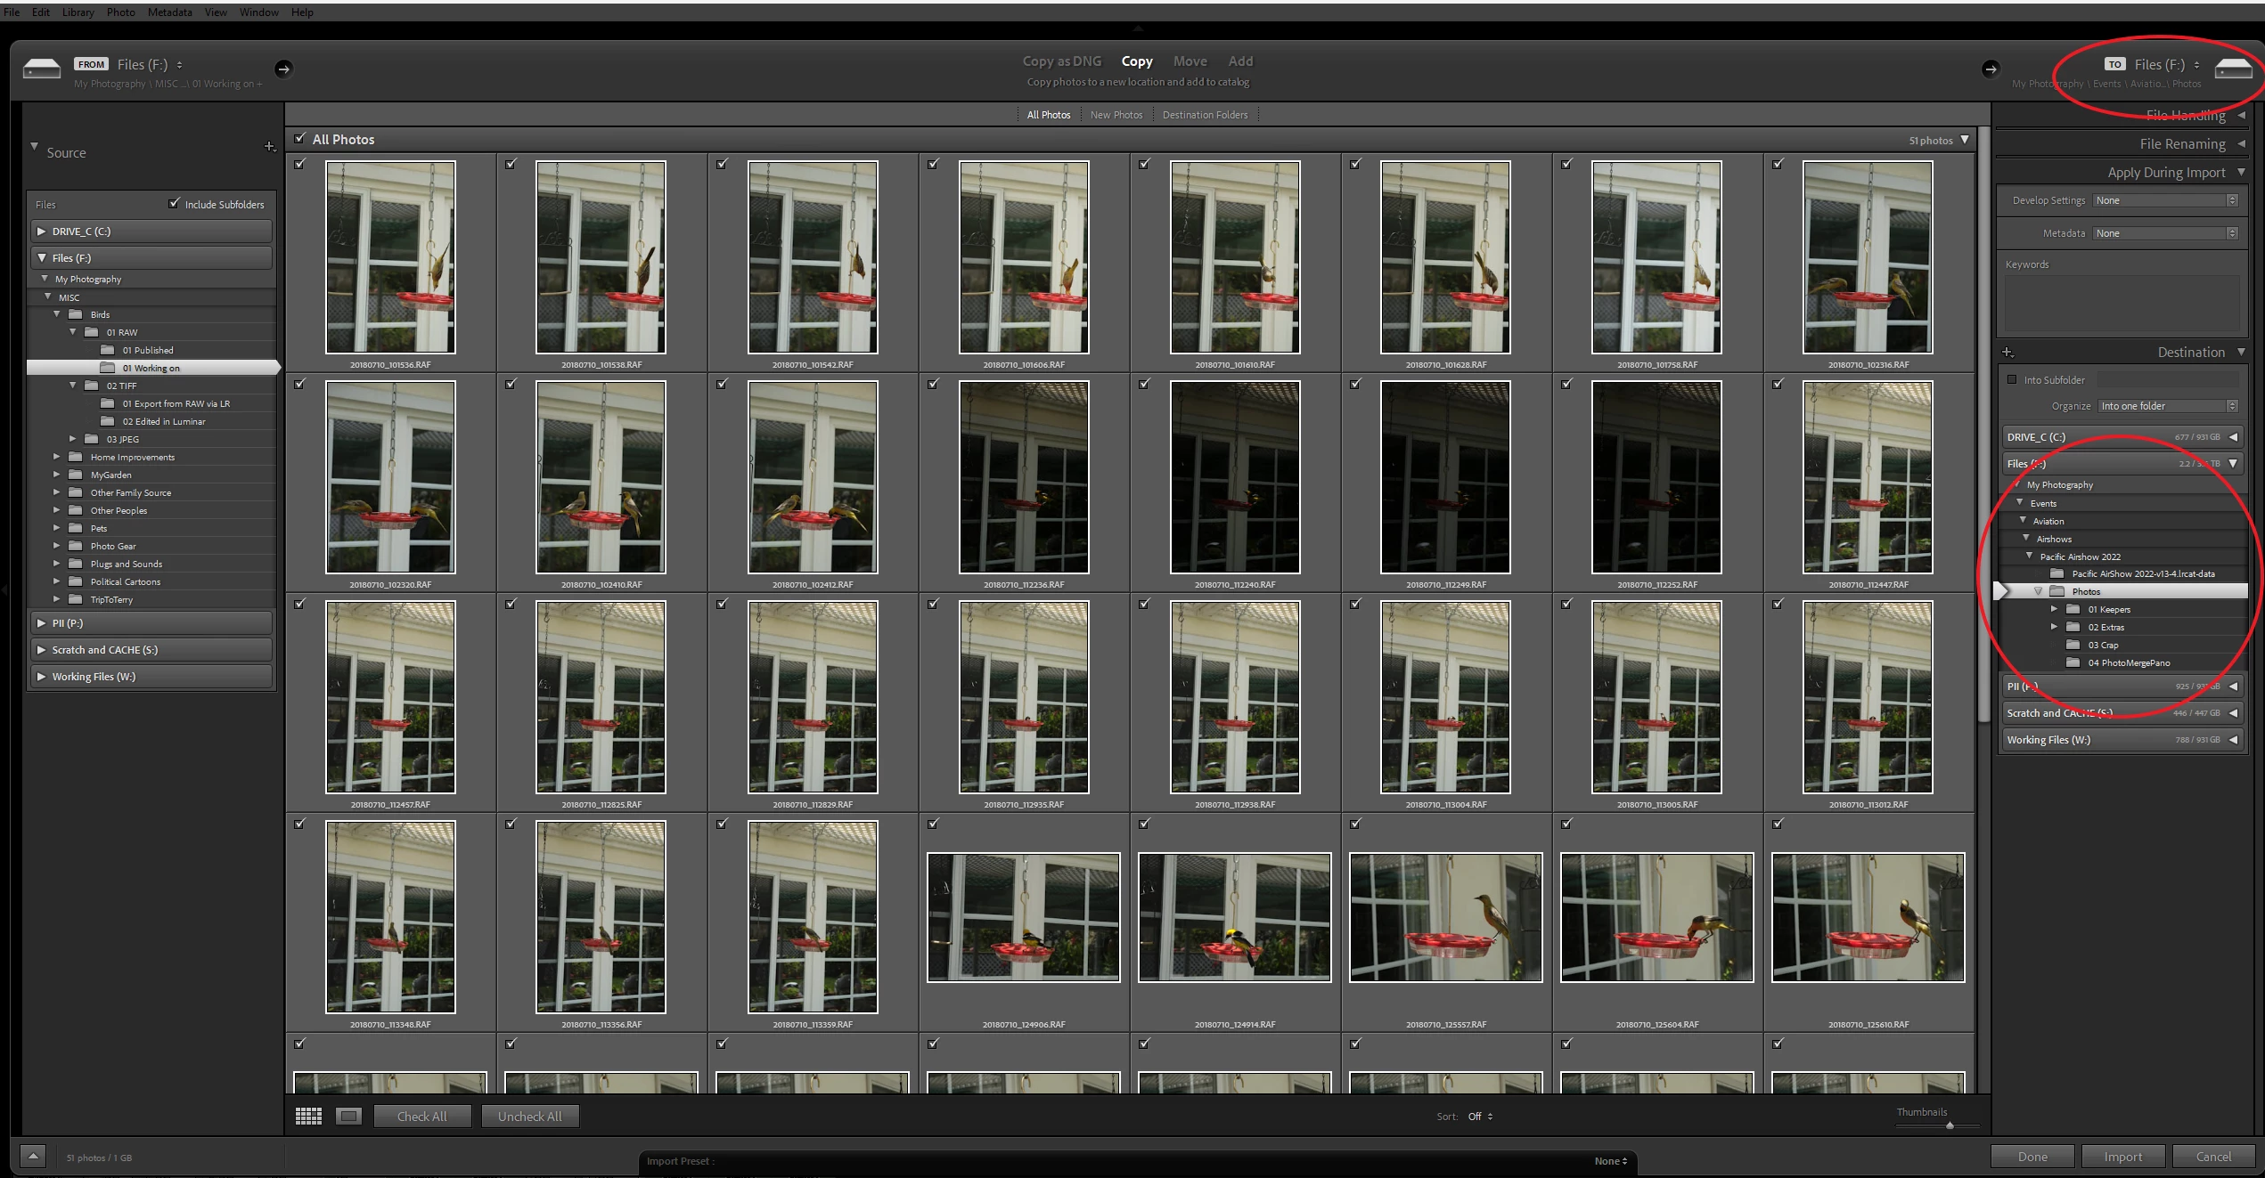This screenshot has height=1178, width=2265.
Task: Enable Into Subfolder checkbox
Action: point(2012,379)
